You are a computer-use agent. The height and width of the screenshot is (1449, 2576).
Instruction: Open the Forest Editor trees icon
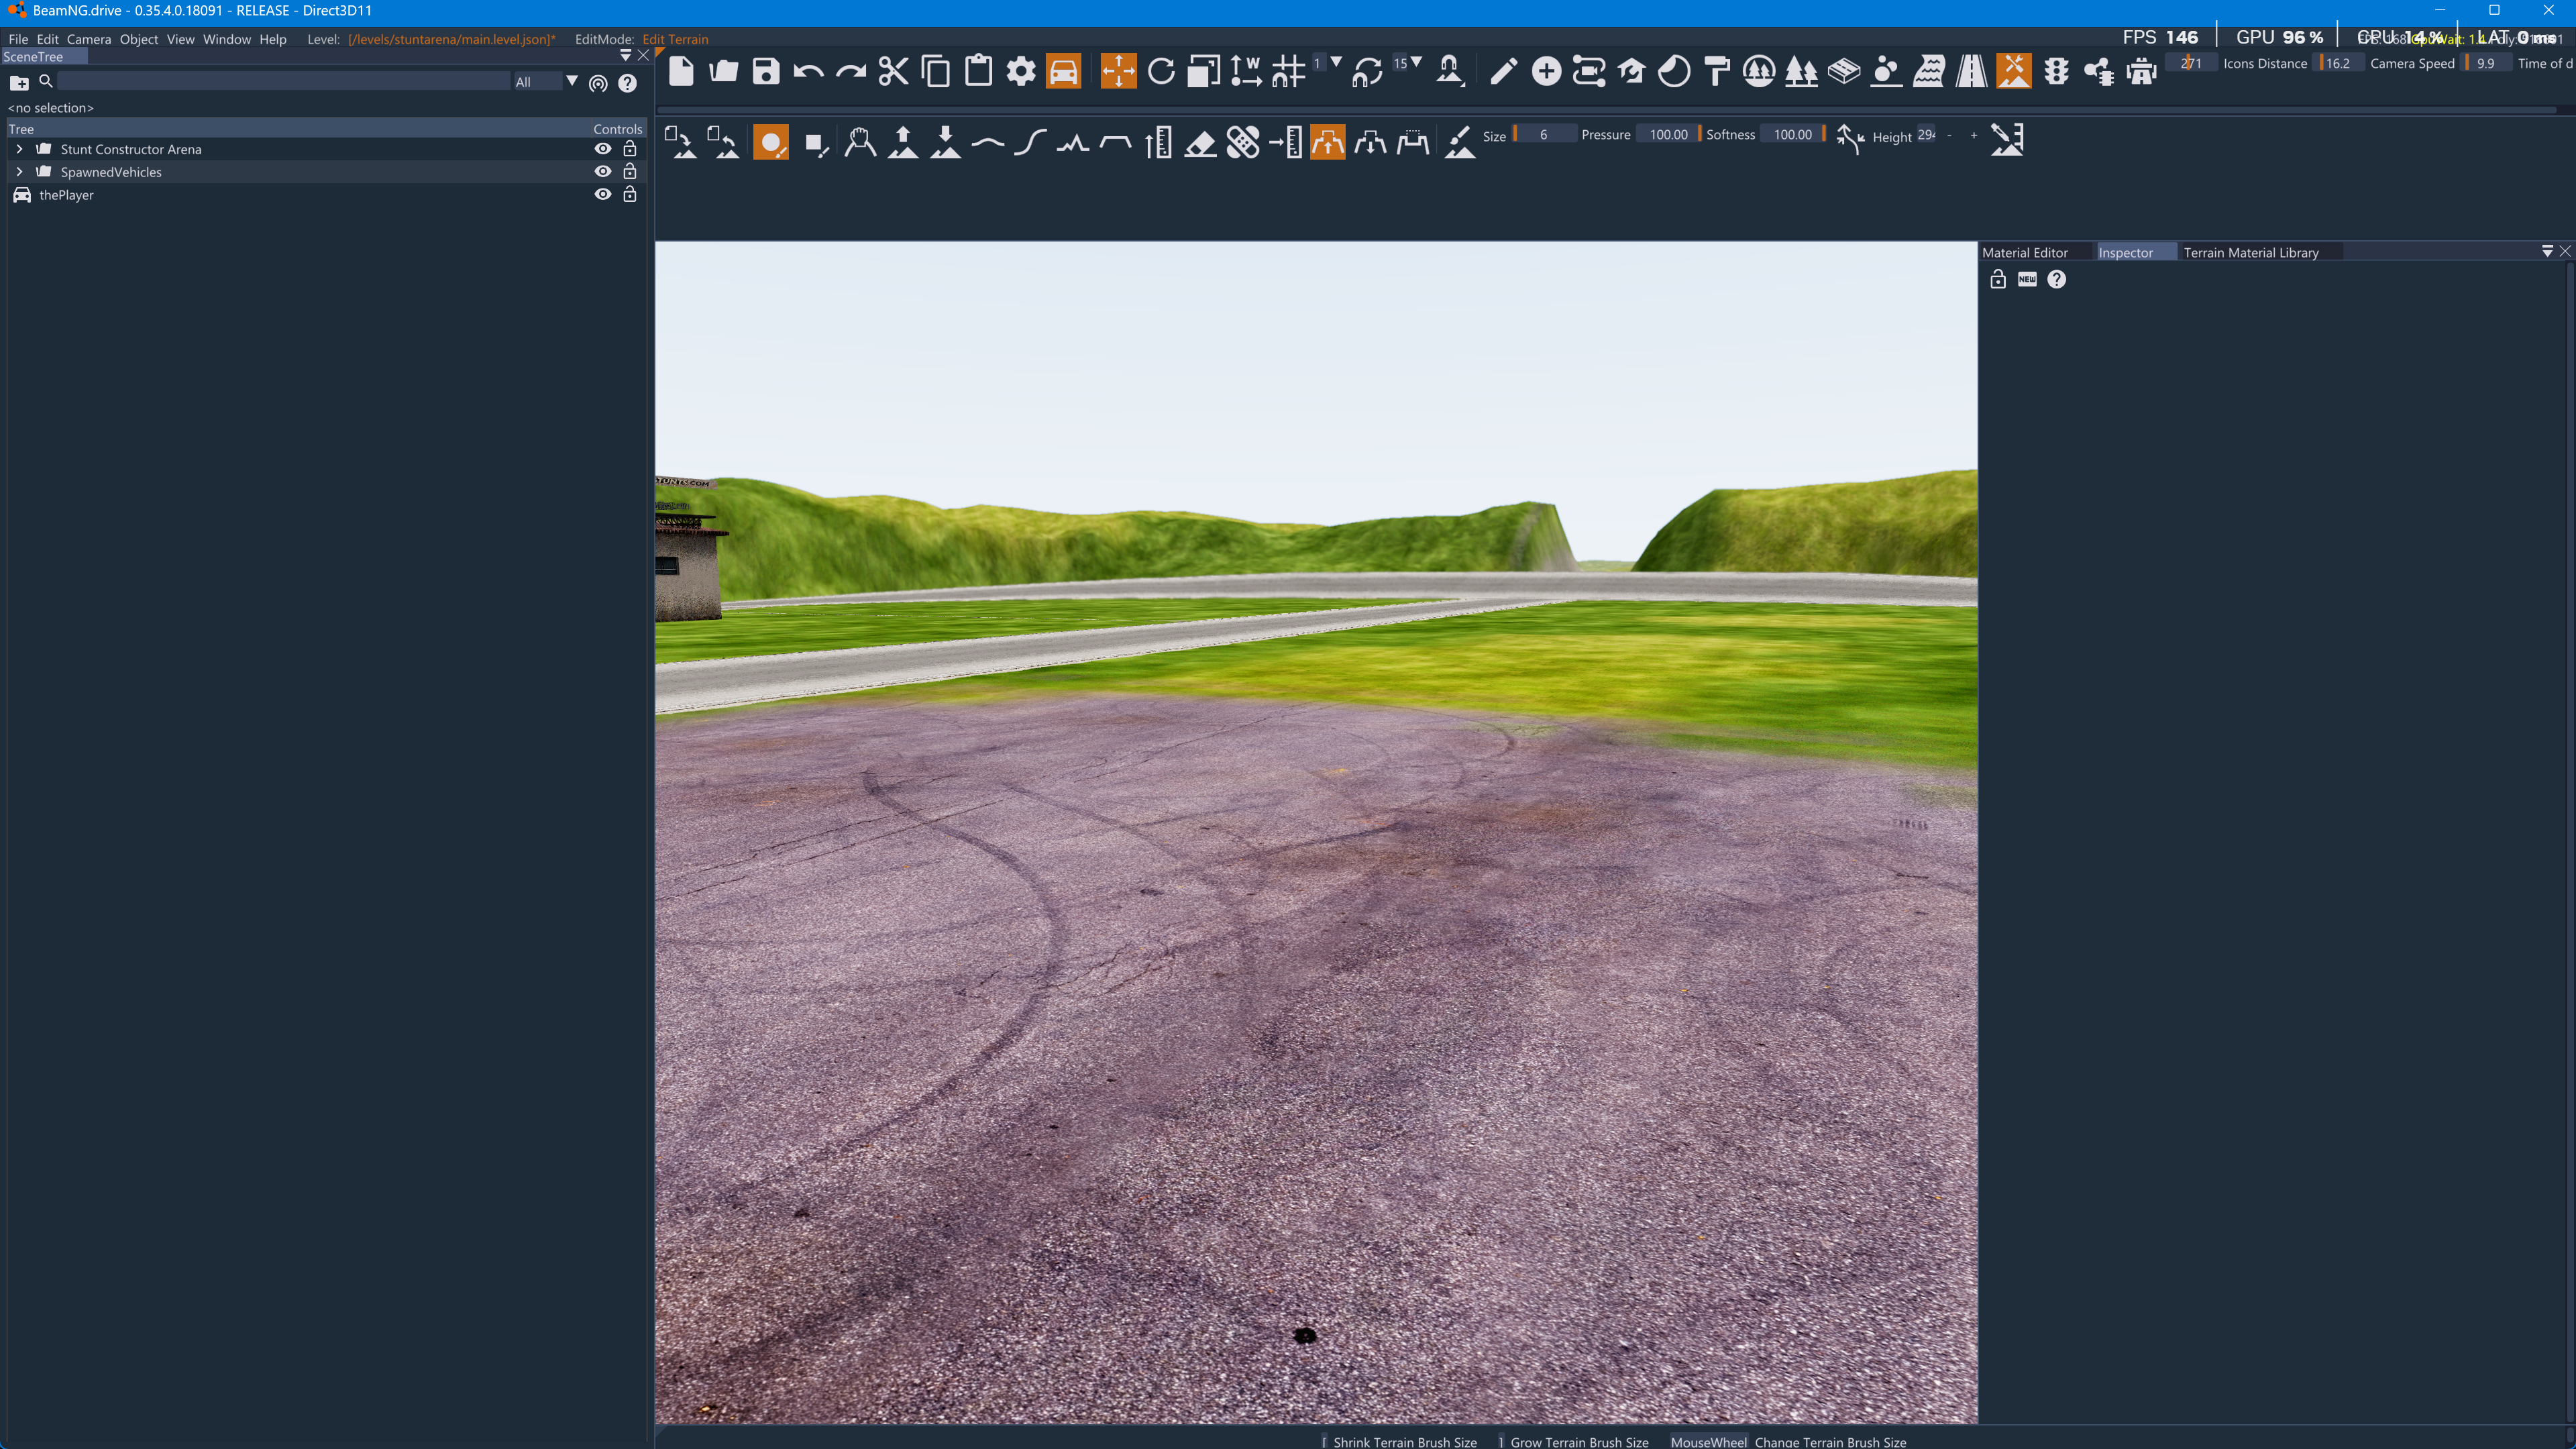[x=1801, y=71]
